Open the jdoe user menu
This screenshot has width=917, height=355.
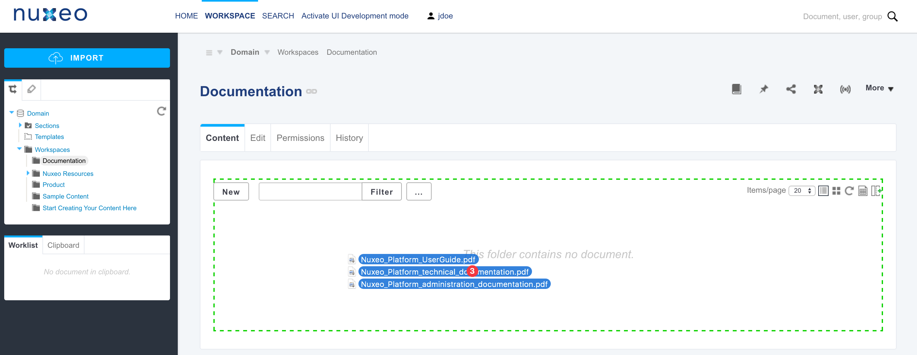[x=440, y=16]
